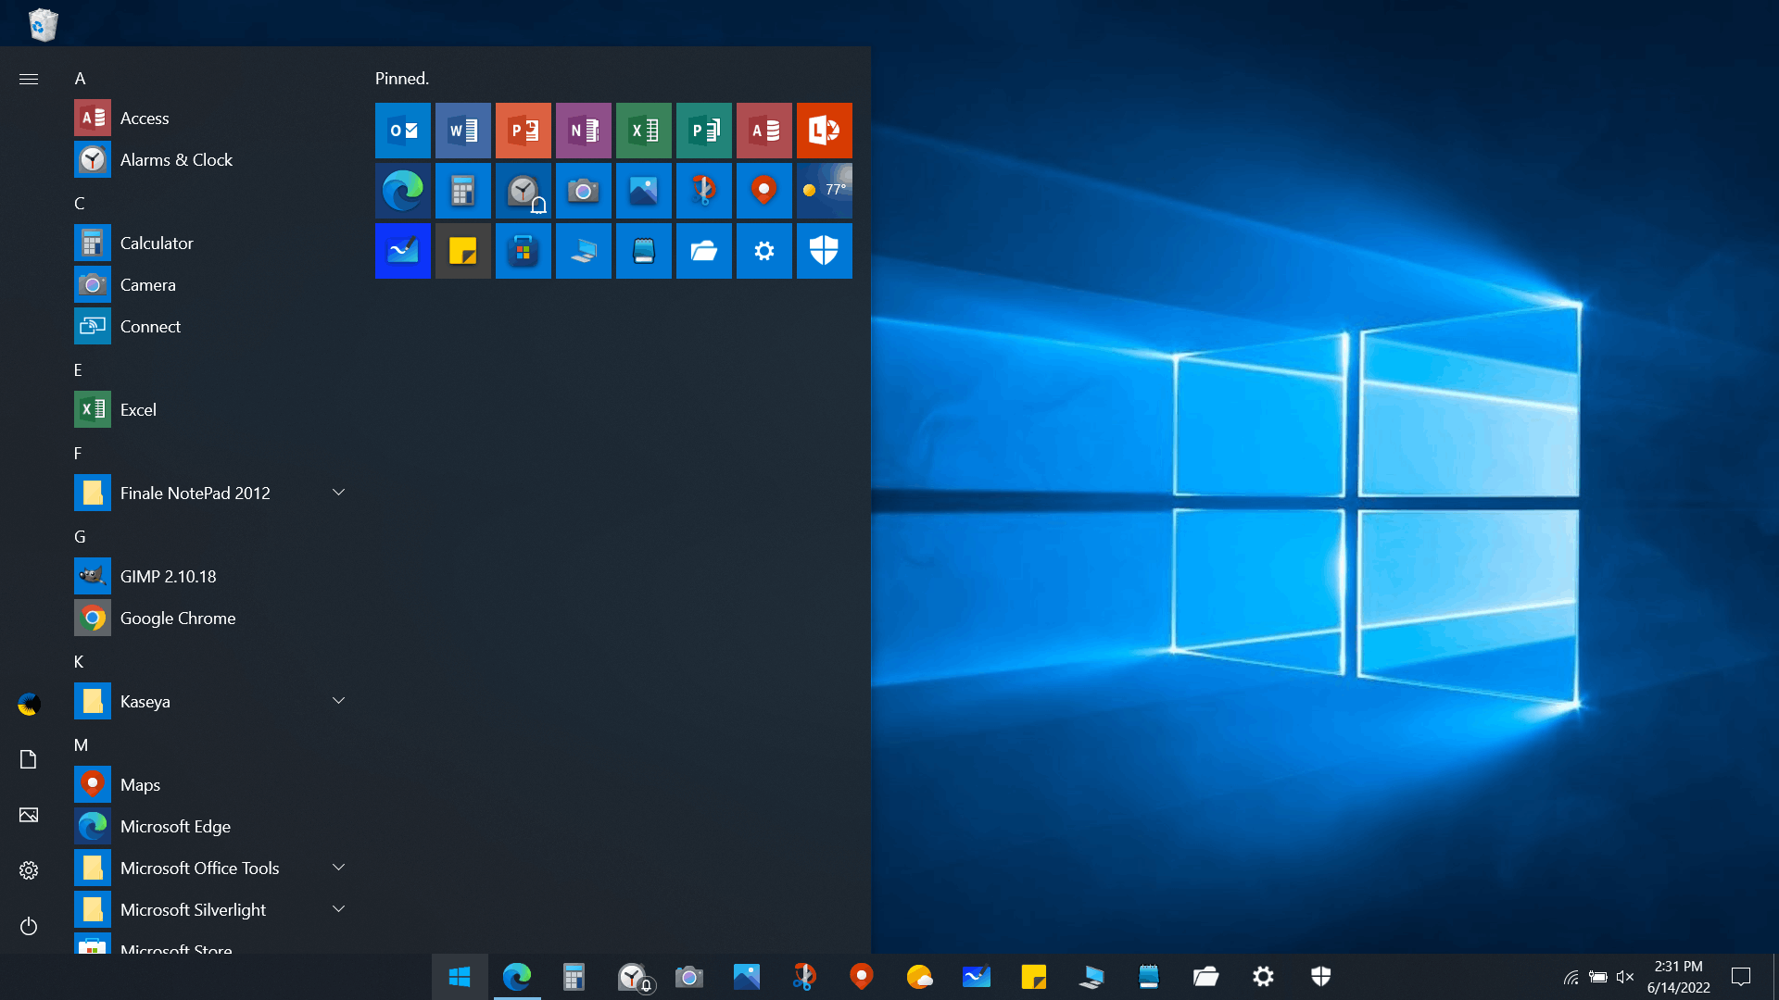Launch Word from pinned tiles
Screen dimensions: 1779x1000
point(462,131)
